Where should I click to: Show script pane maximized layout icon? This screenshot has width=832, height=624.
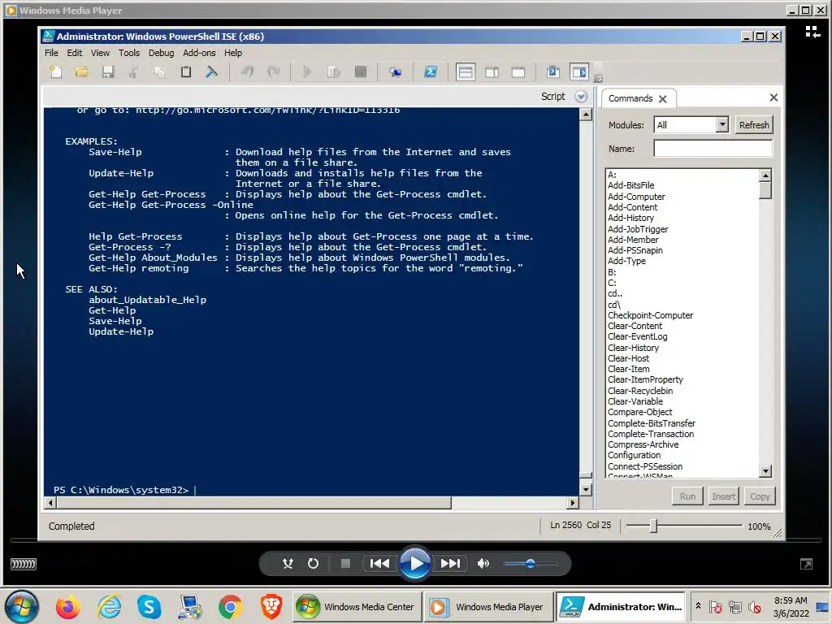(x=518, y=72)
